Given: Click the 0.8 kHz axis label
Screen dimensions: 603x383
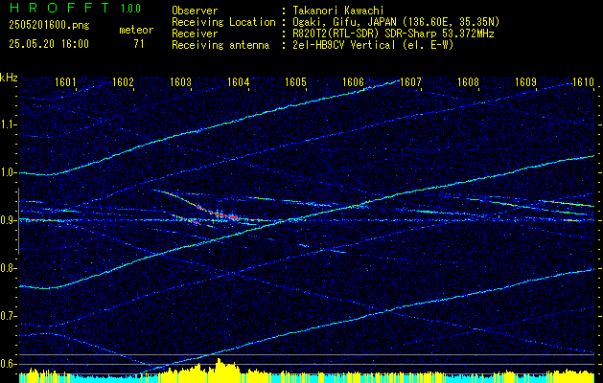Looking at the screenshot, I should [7, 268].
